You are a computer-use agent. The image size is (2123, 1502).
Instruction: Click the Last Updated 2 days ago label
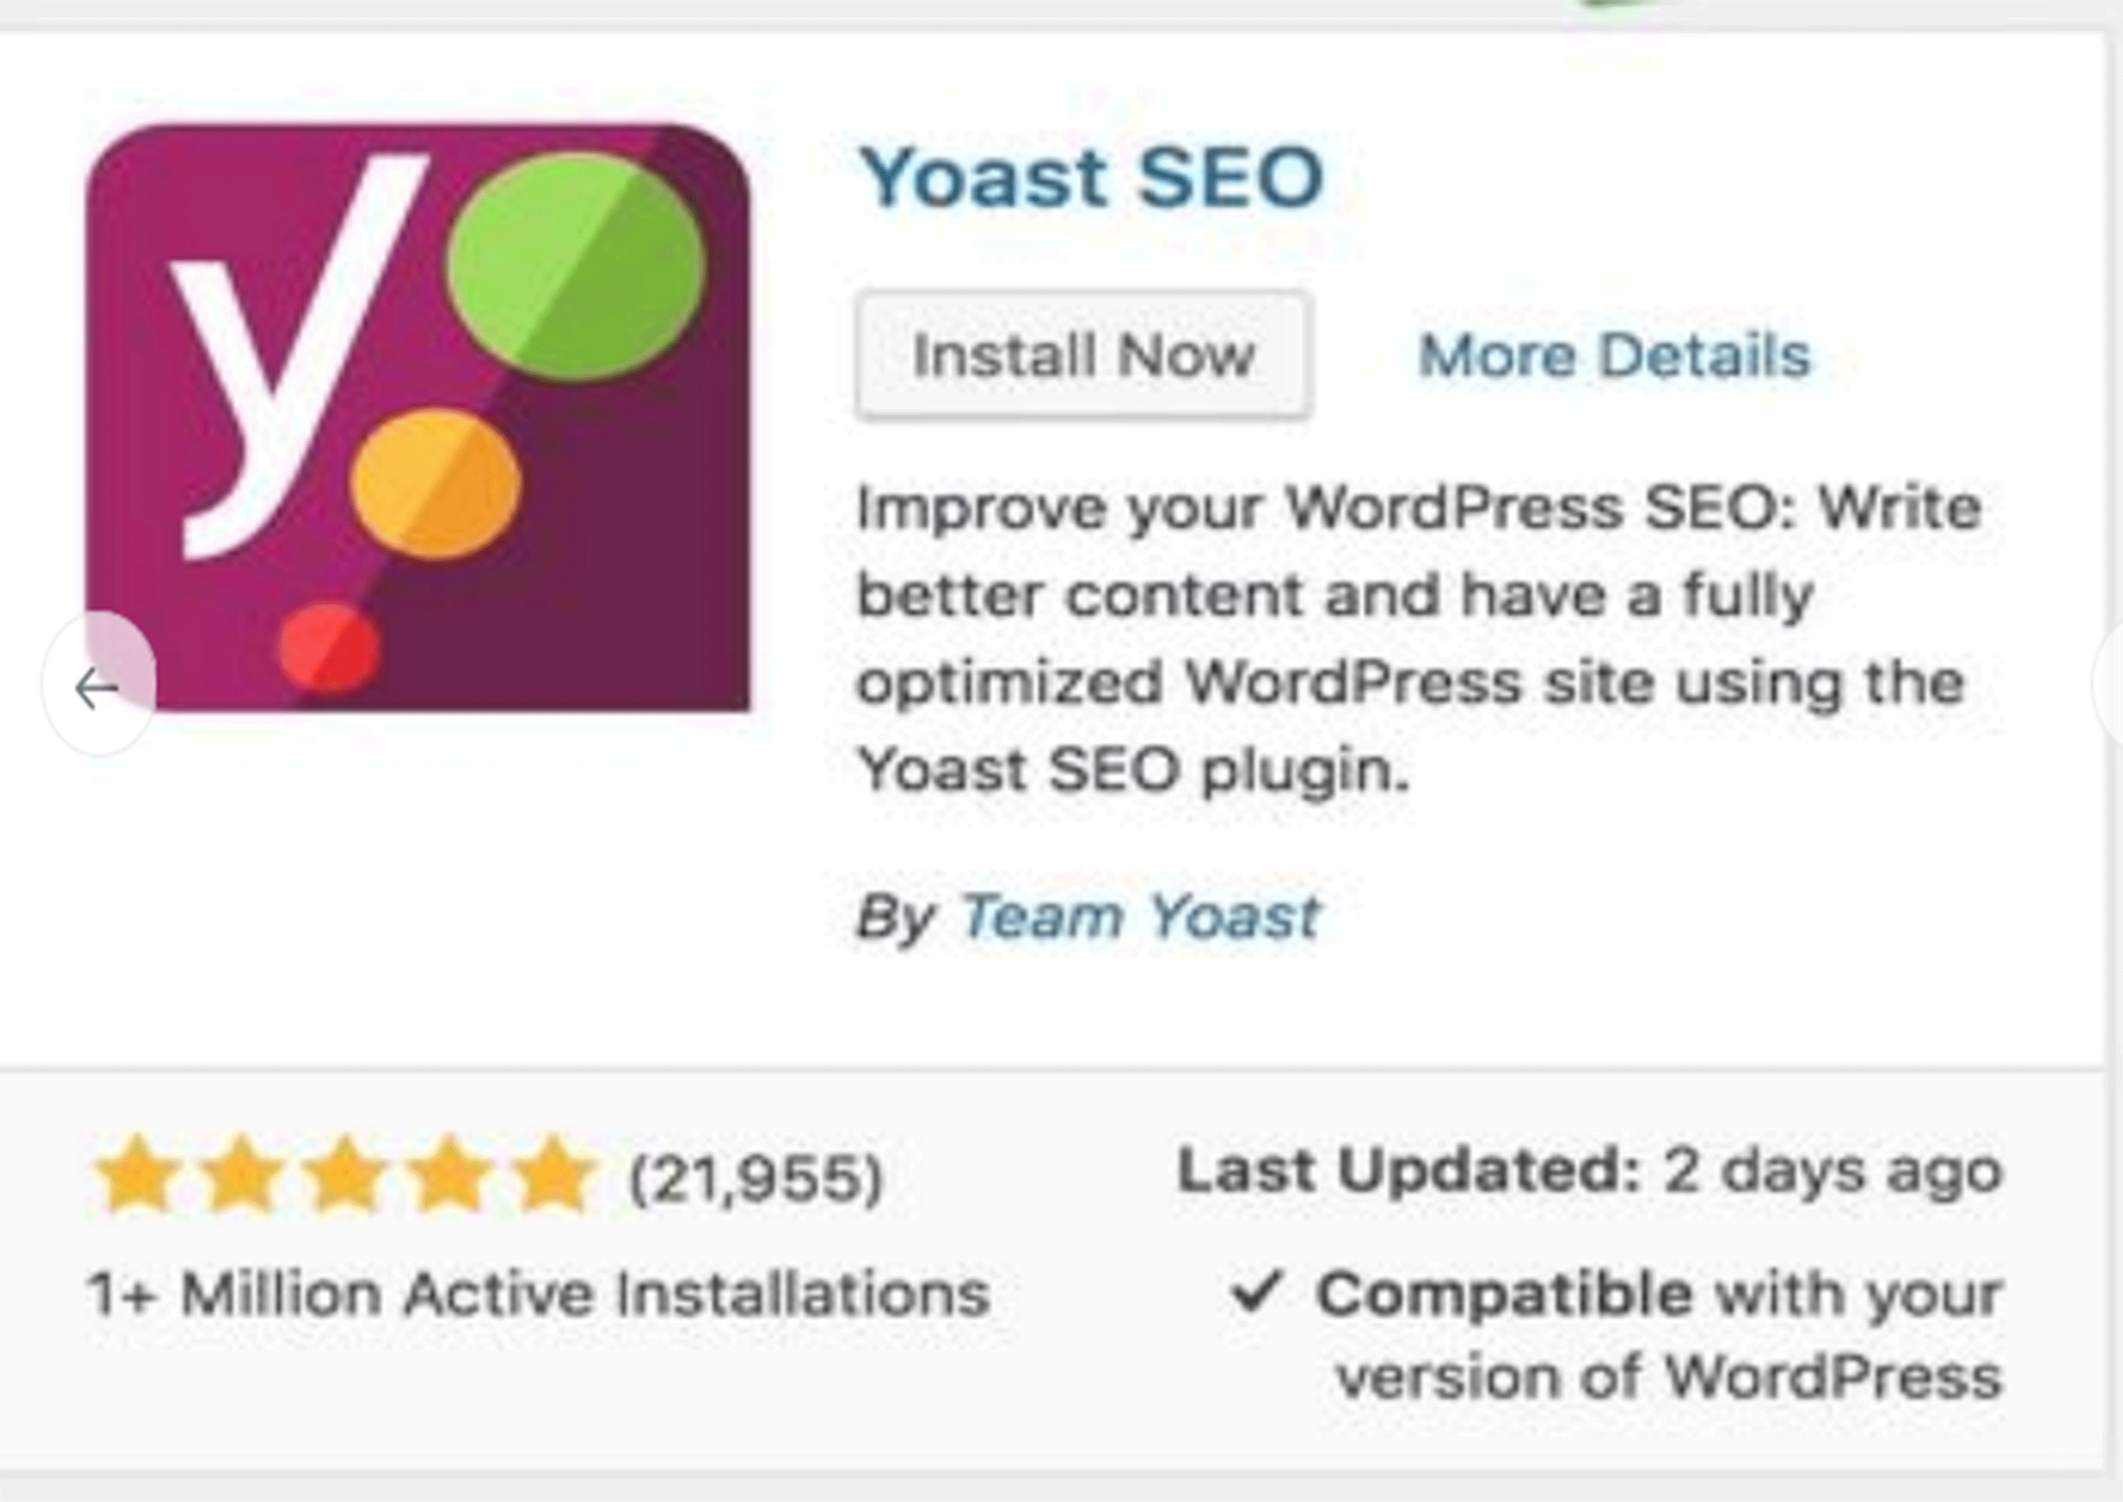(1589, 1171)
